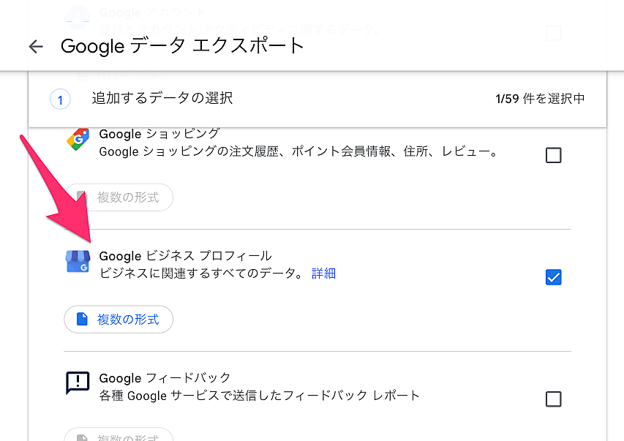Click the 1/59 件を選択中 counter
This screenshot has height=441, width=624.
(540, 99)
